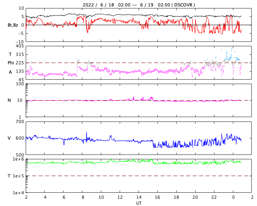Click the UT label below the time axis

(139, 203)
